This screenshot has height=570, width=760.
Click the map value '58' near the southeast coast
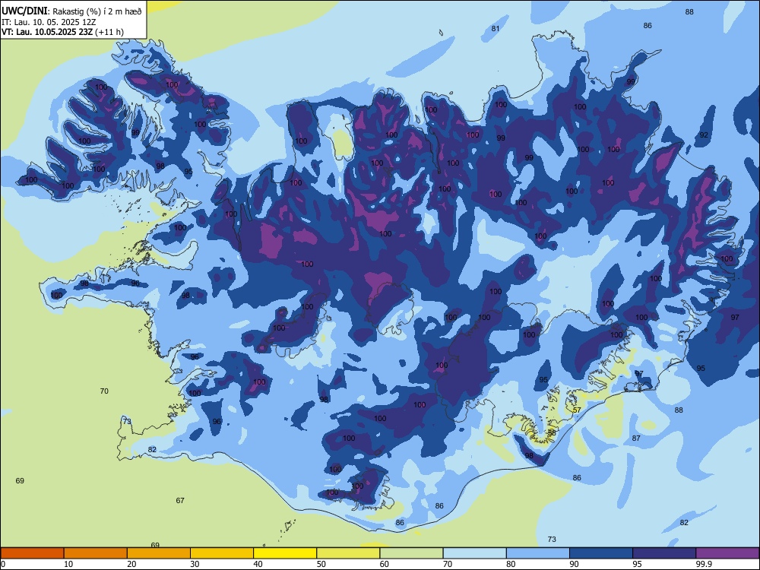tap(552, 433)
